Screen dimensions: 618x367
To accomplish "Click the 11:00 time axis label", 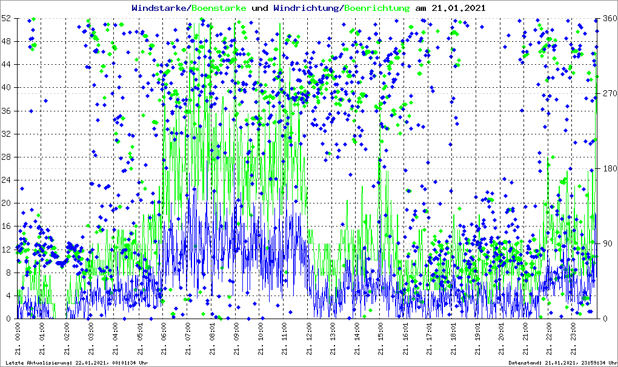I will click(284, 339).
